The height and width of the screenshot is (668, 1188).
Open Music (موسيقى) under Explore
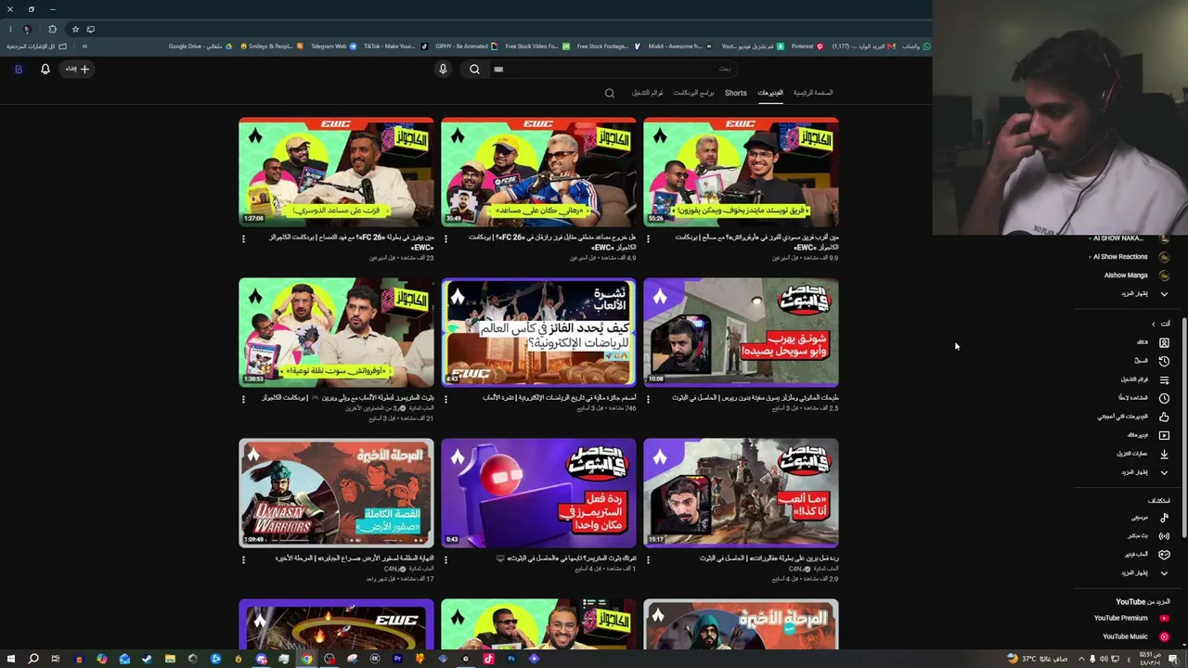point(1149,517)
